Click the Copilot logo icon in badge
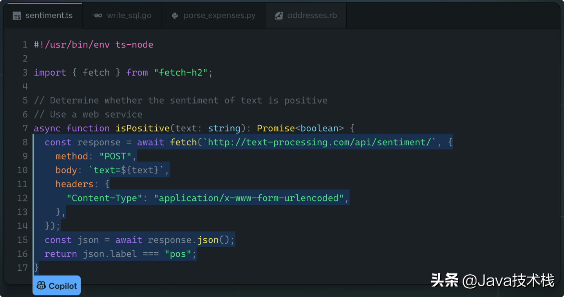564x297 pixels. 41,286
